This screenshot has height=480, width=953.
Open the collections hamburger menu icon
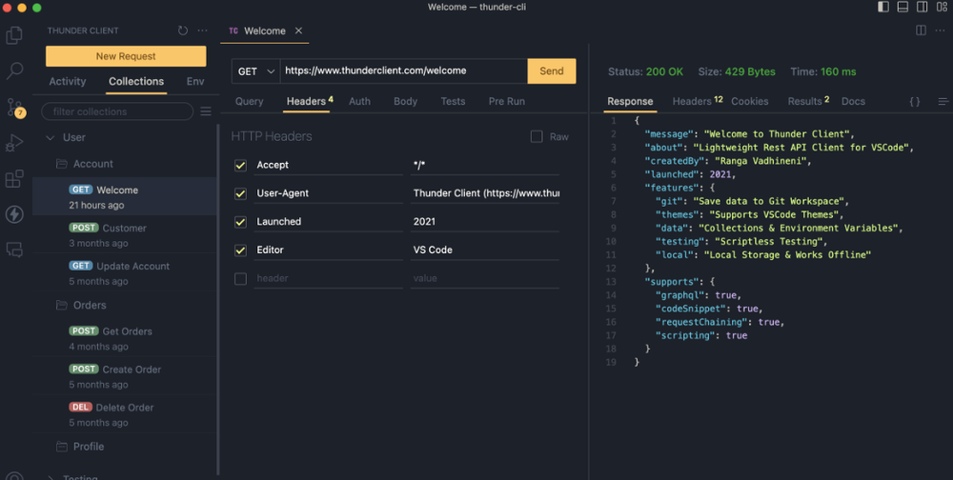click(206, 111)
